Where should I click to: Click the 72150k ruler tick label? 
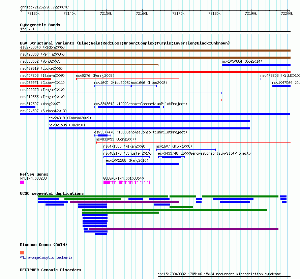point(106,13)
